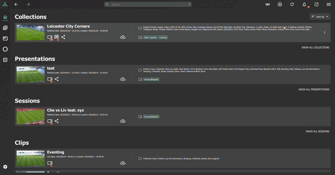The width and height of the screenshot is (335, 175).
Task: Open the Clips play sidebar icon
Action: pyautogui.click(x=5, y=60)
